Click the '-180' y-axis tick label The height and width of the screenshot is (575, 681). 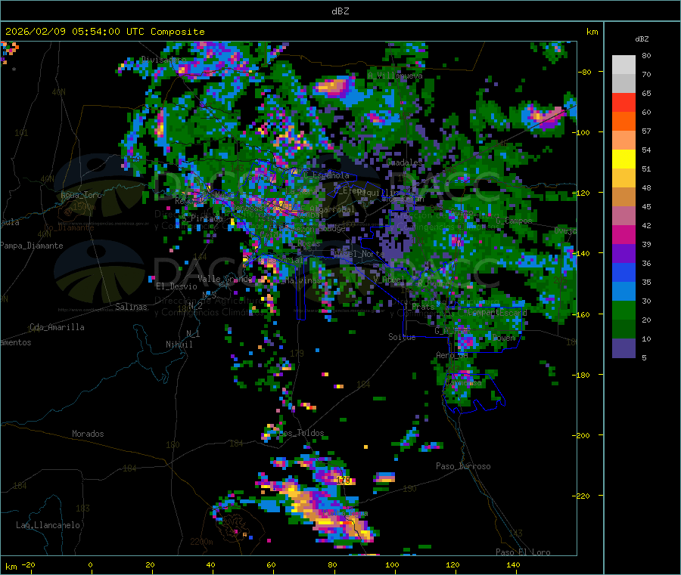point(583,375)
